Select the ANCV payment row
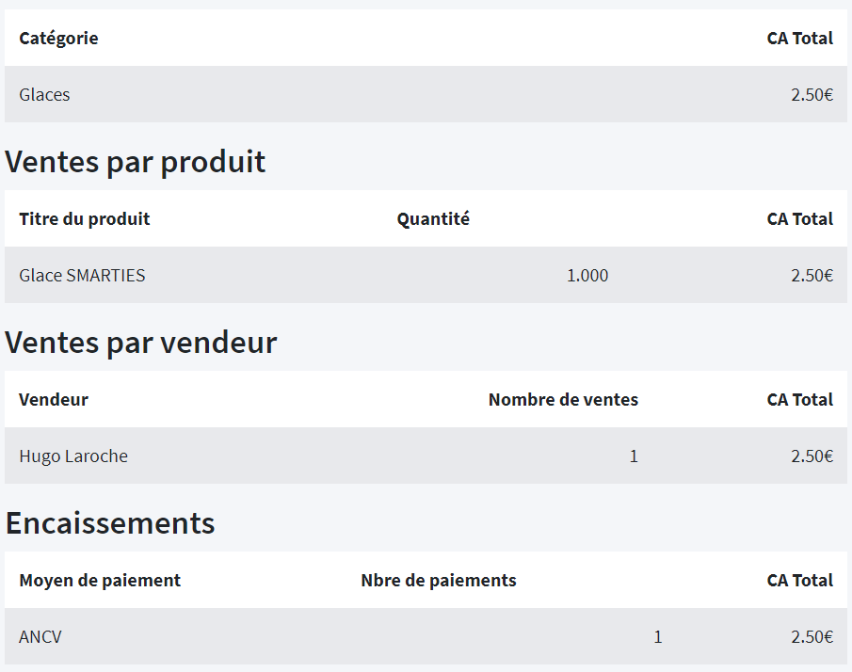The width and height of the screenshot is (852, 672). (426, 636)
